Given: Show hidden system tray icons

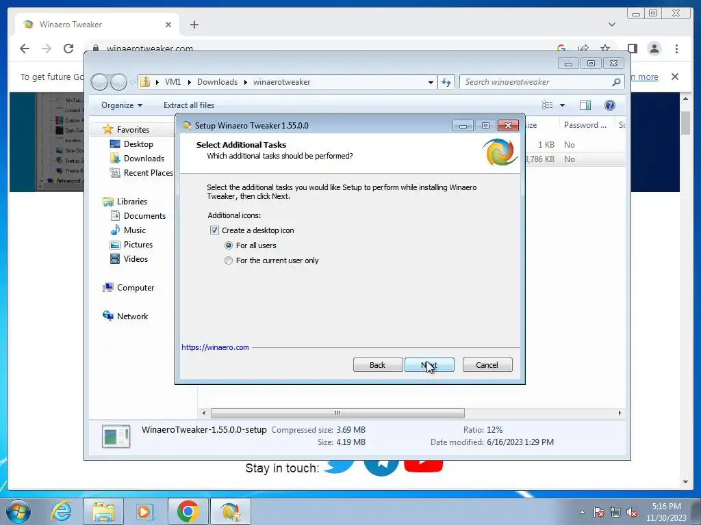Looking at the screenshot, I should [x=582, y=513].
